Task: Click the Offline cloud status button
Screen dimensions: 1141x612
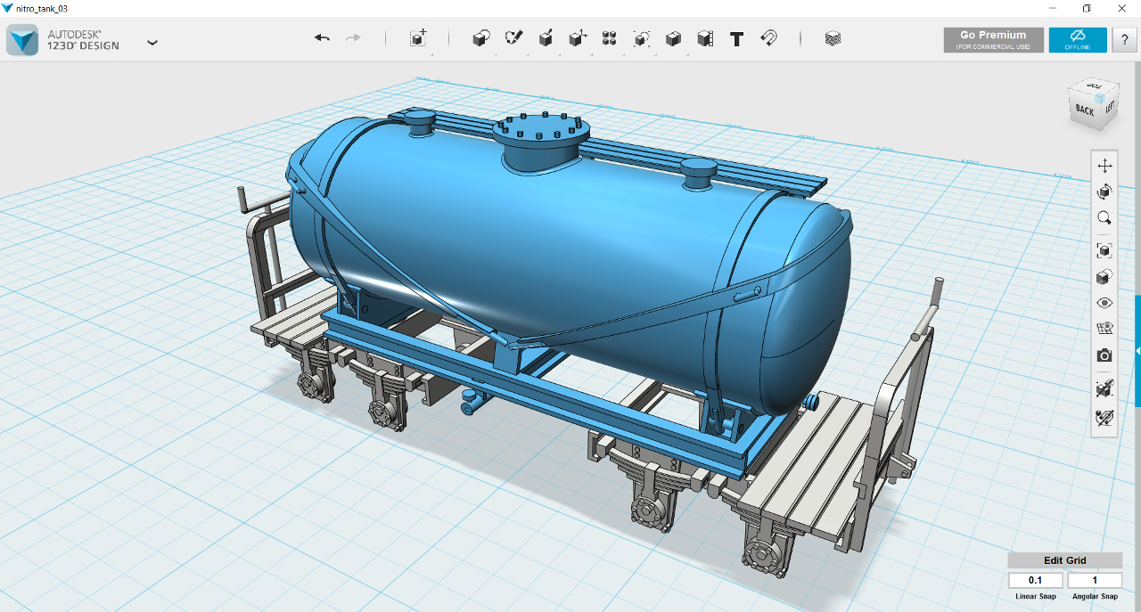Action: tap(1078, 40)
